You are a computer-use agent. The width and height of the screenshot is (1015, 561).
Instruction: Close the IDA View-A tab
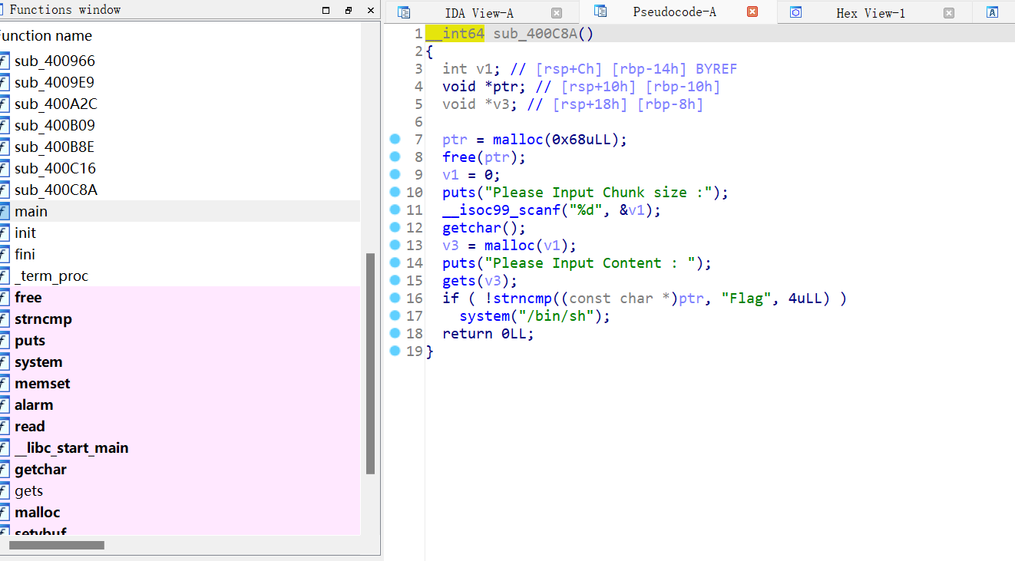(x=557, y=13)
